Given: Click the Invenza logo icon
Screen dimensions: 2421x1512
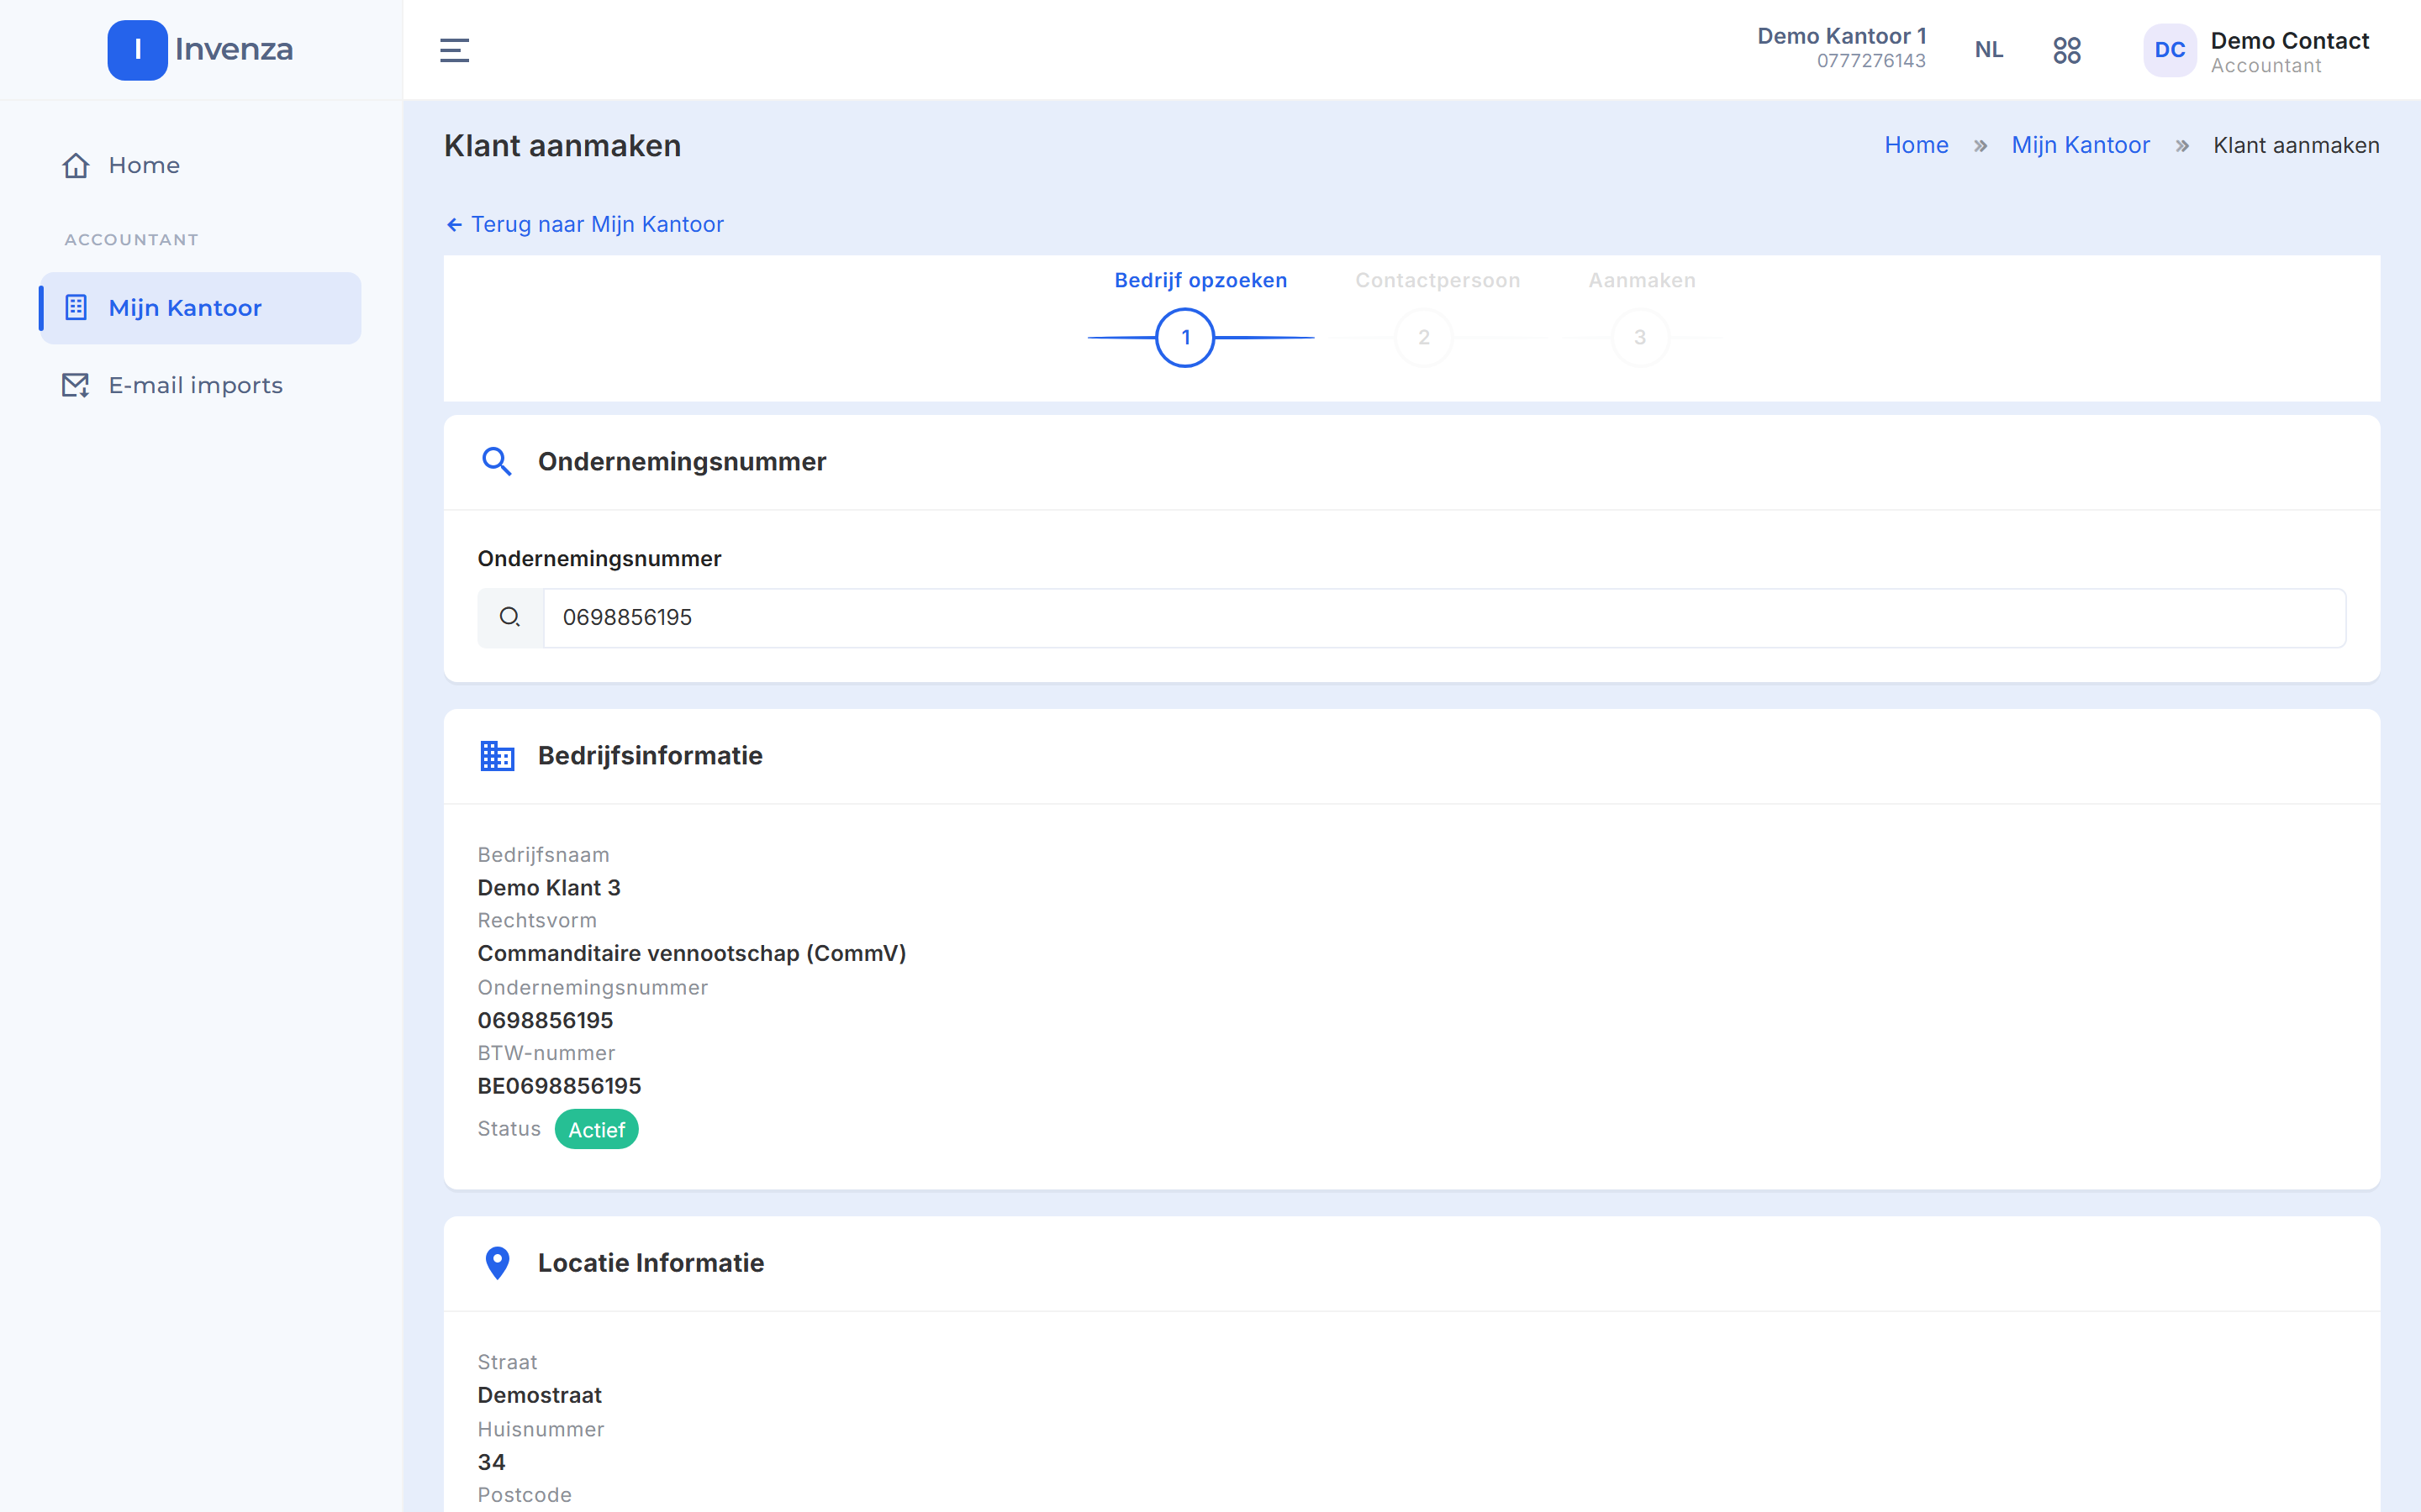Looking at the screenshot, I should tap(137, 50).
